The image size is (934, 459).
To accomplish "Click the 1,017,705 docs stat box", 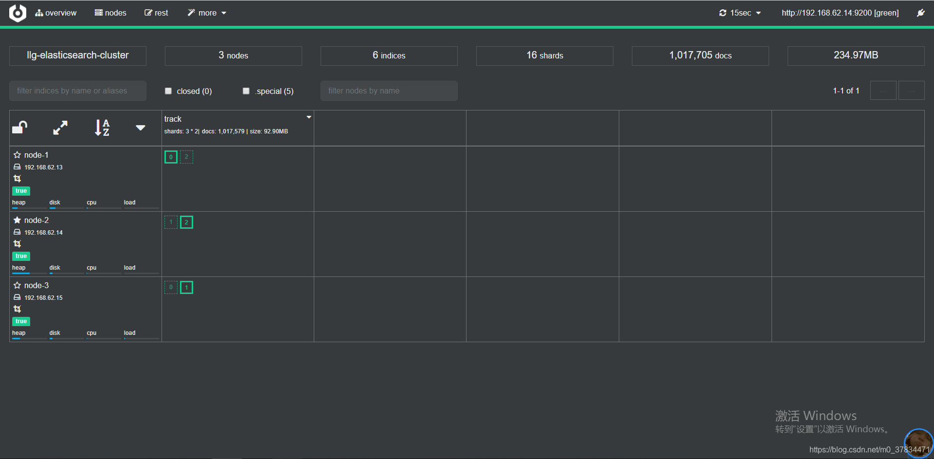I will pos(700,55).
